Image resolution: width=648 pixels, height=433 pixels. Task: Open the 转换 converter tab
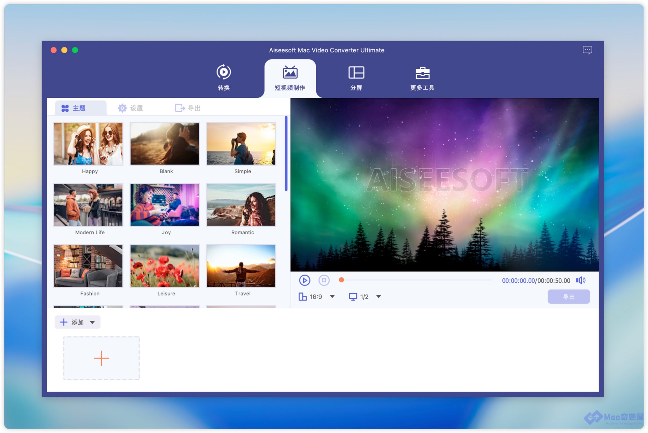tap(224, 78)
